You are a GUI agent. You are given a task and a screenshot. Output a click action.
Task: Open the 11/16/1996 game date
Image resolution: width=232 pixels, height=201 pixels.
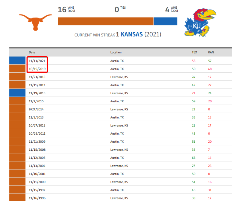click(x=37, y=198)
